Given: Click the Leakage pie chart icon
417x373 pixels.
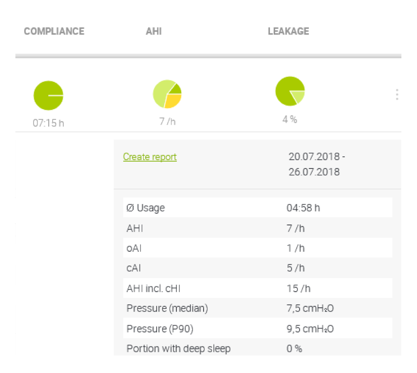Looking at the screenshot, I should click(290, 91).
